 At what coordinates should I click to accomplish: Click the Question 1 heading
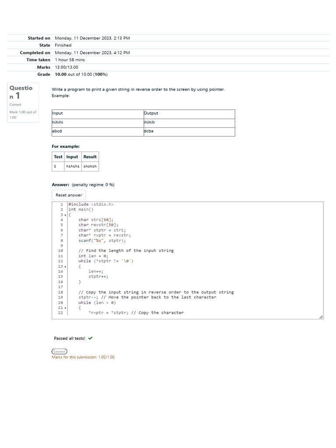[21, 92]
